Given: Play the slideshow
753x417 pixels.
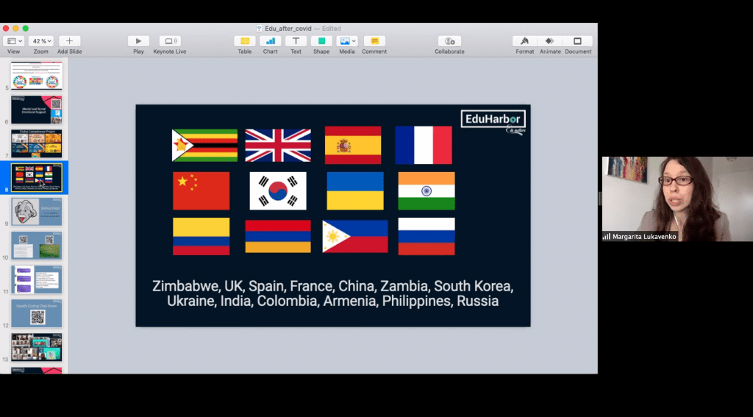Looking at the screenshot, I should [x=138, y=41].
